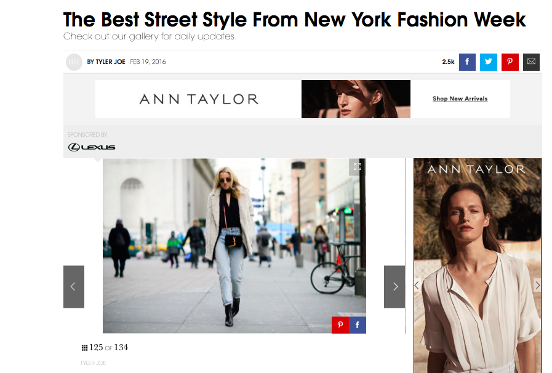552x373 pixels.
Task: Click the author avatar circle
Action: click(x=74, y=62)
